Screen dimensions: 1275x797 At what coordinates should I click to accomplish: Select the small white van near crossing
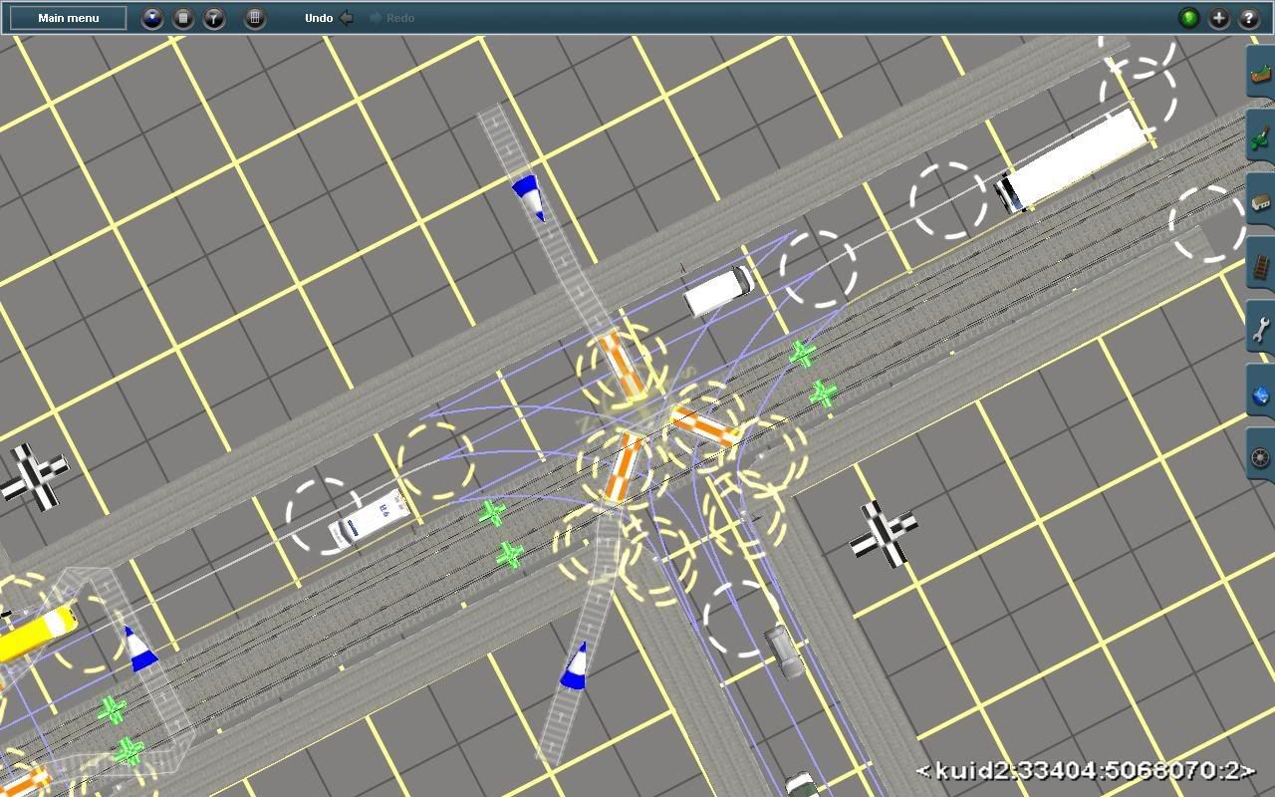[718, 290]
